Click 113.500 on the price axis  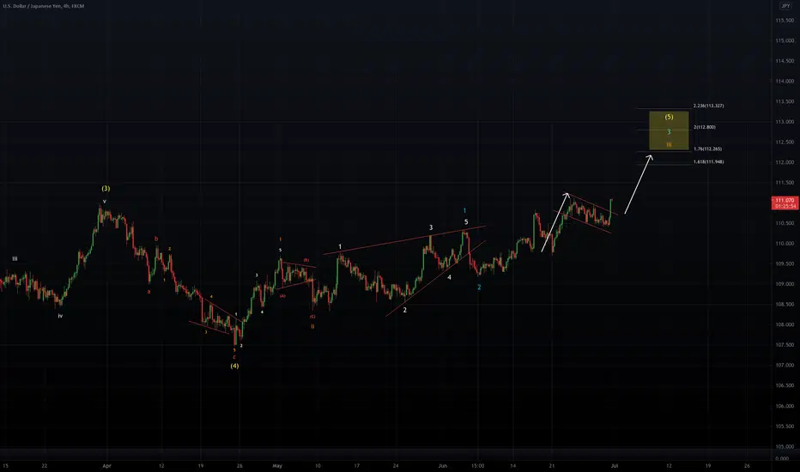click(785, 101)
